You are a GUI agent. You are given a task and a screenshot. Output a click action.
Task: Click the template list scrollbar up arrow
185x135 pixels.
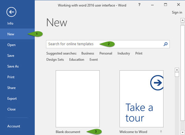tap(177, 70)
